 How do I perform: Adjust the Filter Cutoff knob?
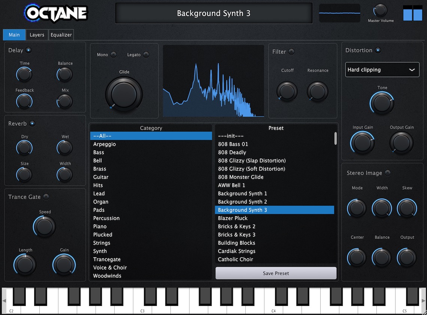[x=287, y=91]
